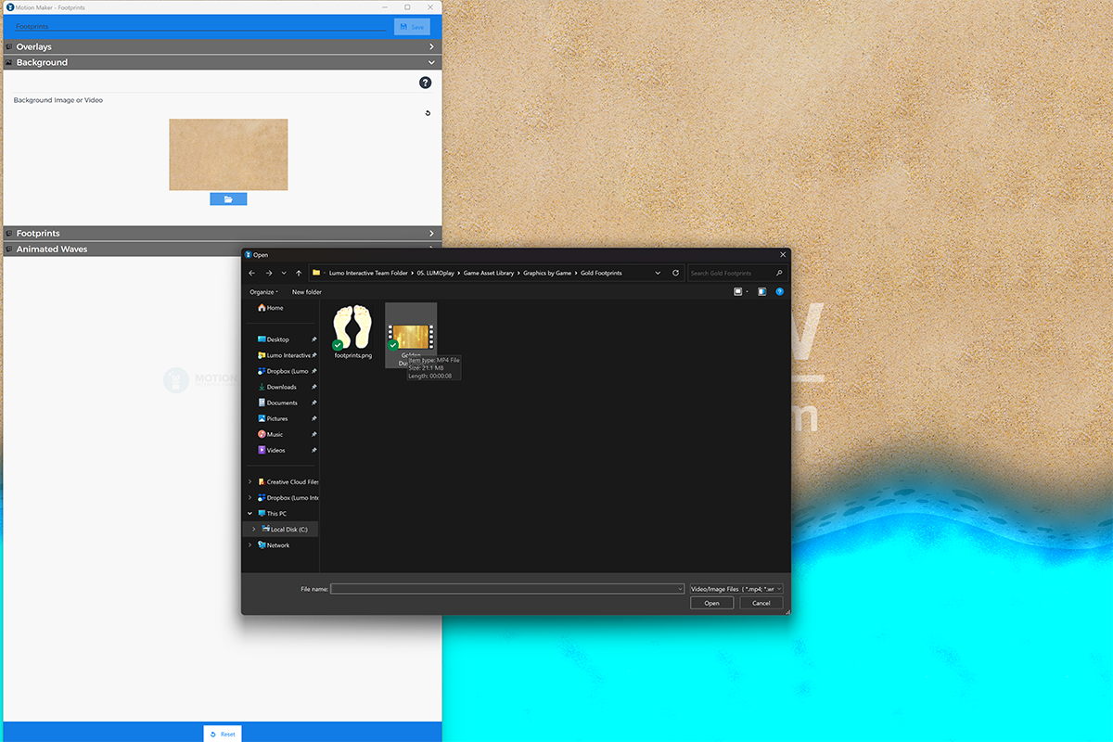Click Gold Footprints in the address path
The image size is (1113, 742).
601,273
